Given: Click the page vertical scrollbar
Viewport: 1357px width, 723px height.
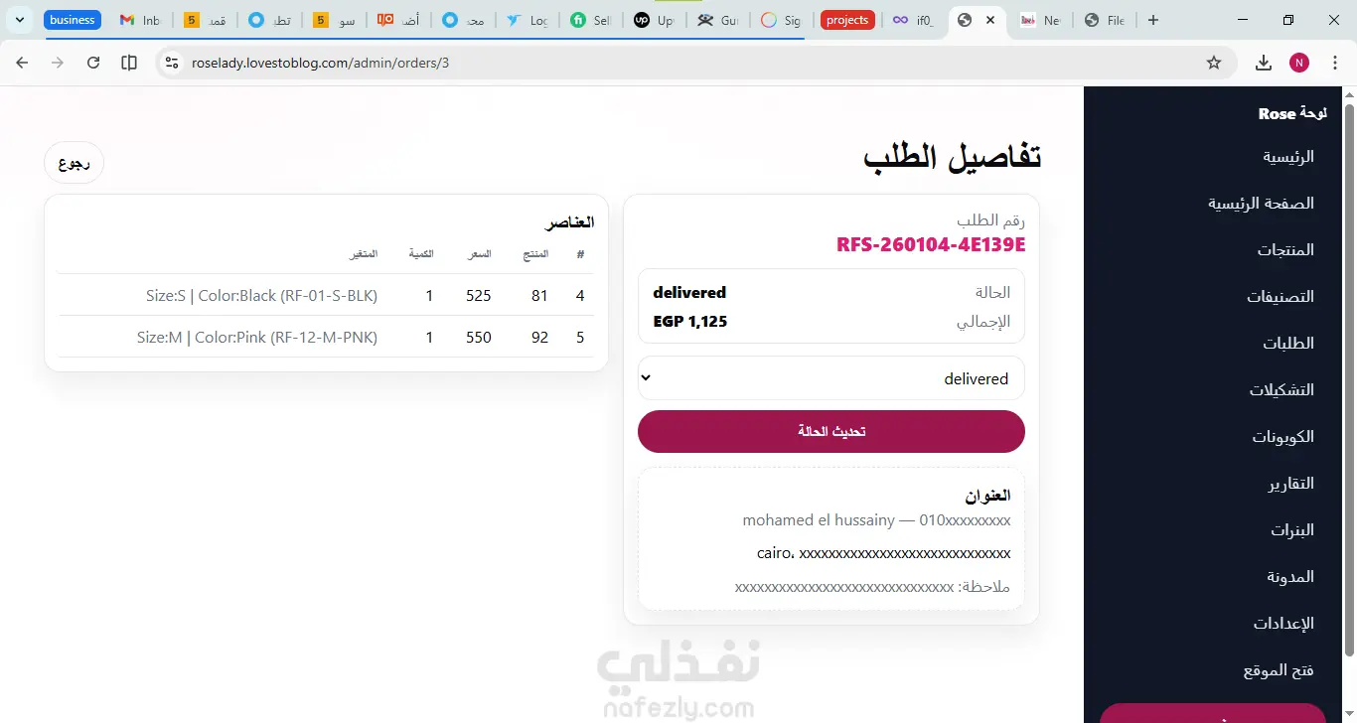Looking at the screenshot, I should coord(1349,377).
